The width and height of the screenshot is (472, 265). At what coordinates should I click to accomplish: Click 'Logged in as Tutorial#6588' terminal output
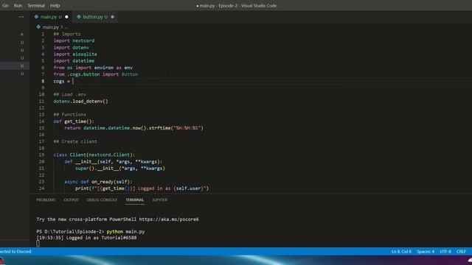point(102,238)
